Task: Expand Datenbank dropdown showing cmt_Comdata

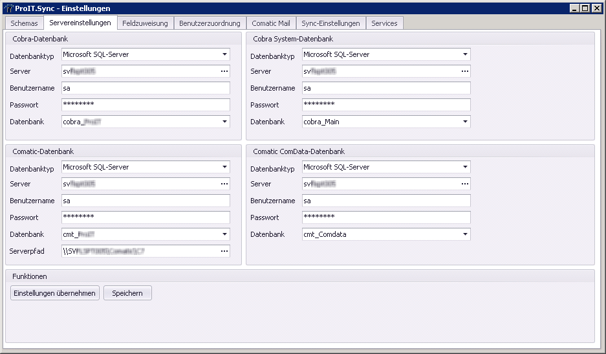Action: 464,234
